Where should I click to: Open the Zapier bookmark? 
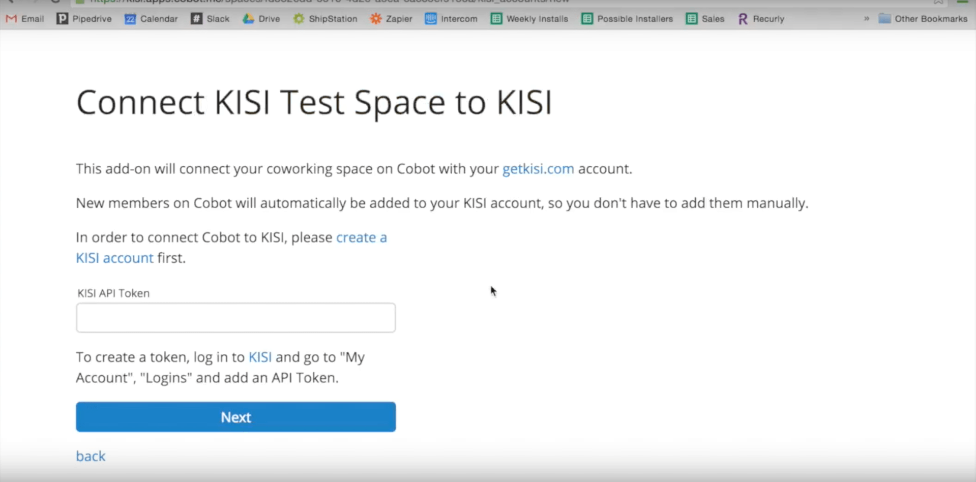391,19
